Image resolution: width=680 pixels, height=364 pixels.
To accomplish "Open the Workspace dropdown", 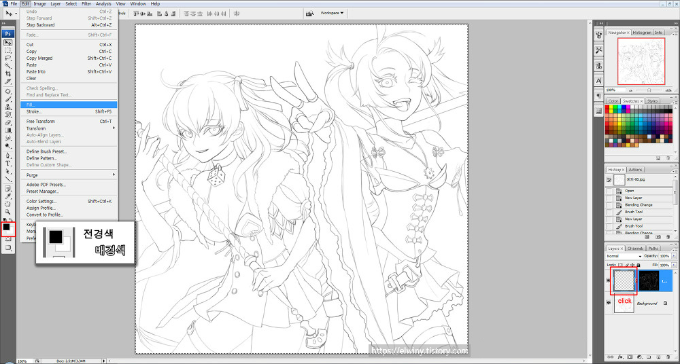I will (332, 13).
